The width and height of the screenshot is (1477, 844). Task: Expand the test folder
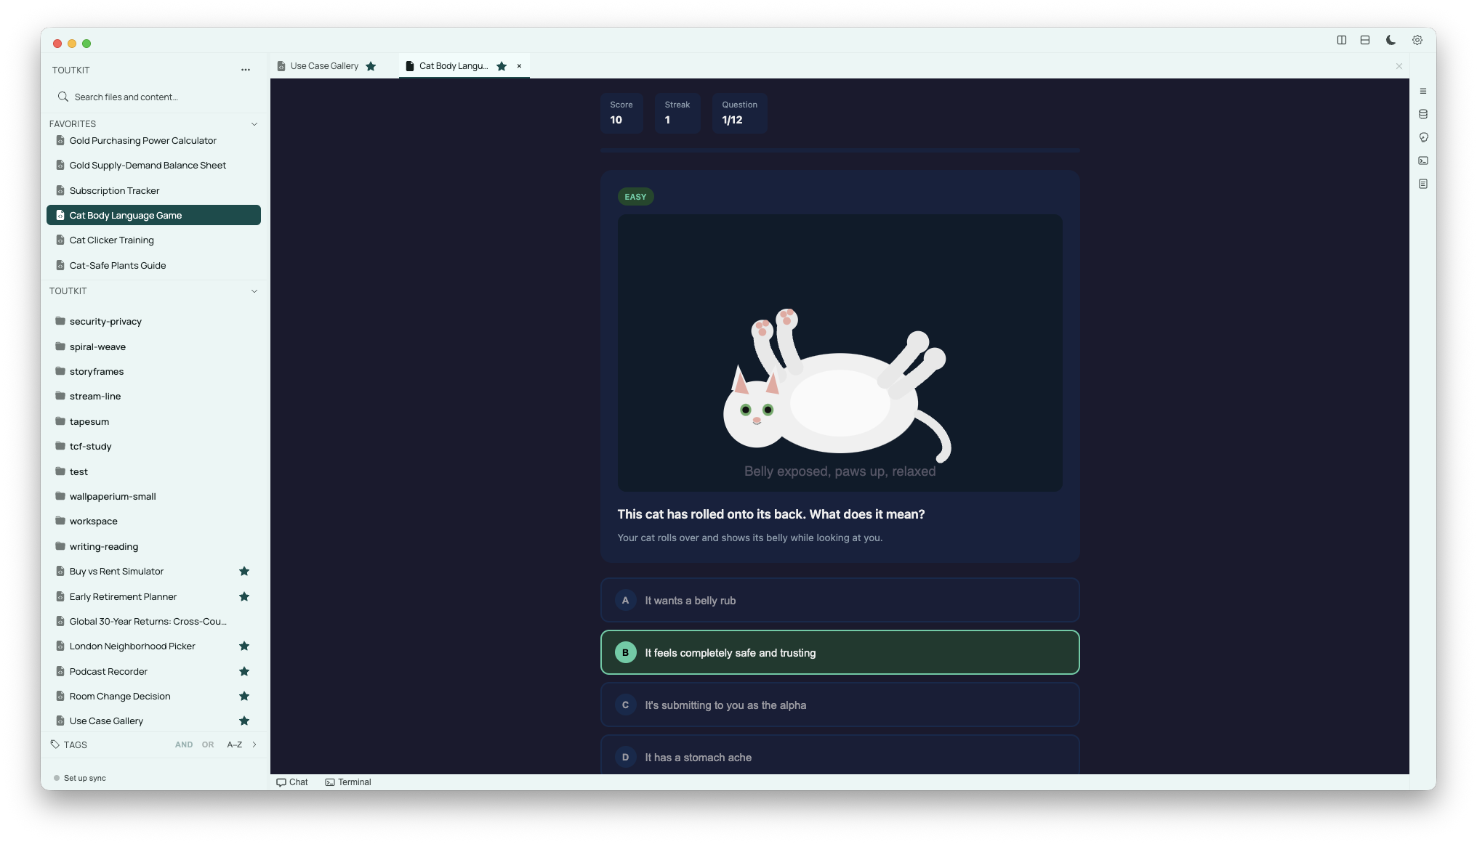pyautogui.click(x=153, y=471)
